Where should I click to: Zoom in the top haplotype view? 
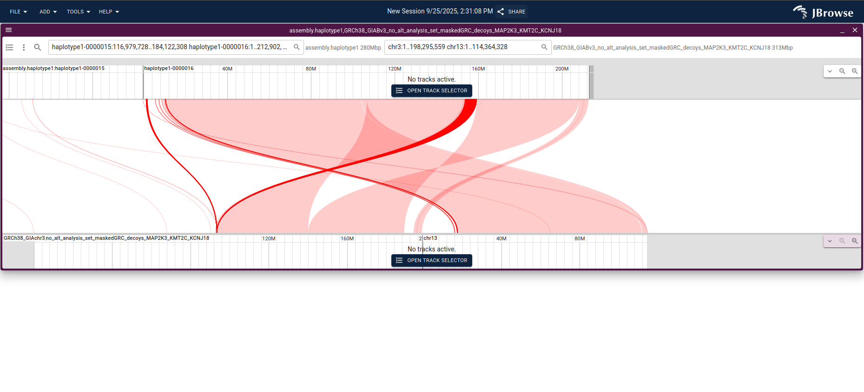855,71
